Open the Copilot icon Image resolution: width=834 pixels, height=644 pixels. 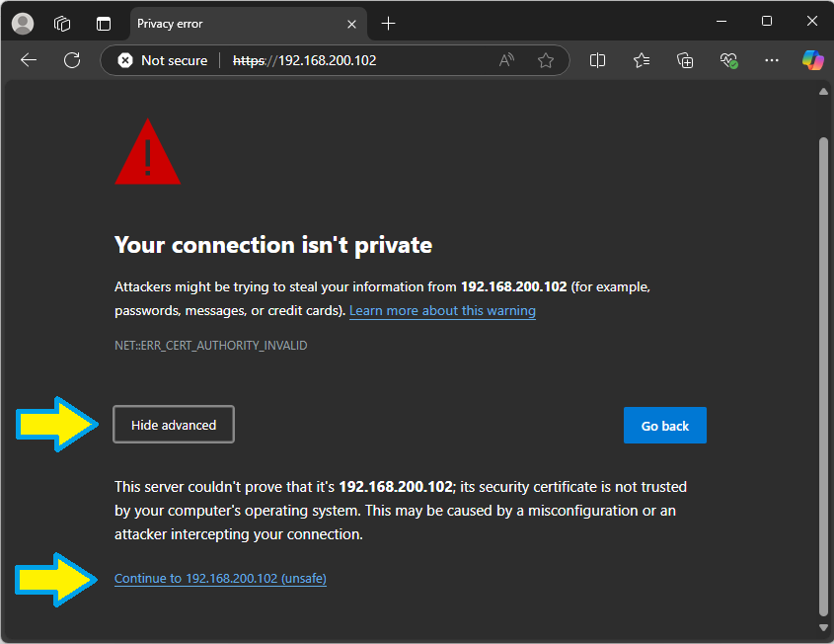tap(812, 60)
